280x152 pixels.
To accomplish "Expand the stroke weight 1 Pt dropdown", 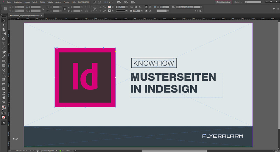I will [127, 7].
